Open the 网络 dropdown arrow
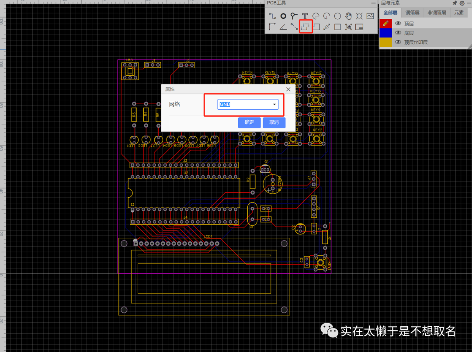This screenshot has height=352, width=472. point(274,104)
